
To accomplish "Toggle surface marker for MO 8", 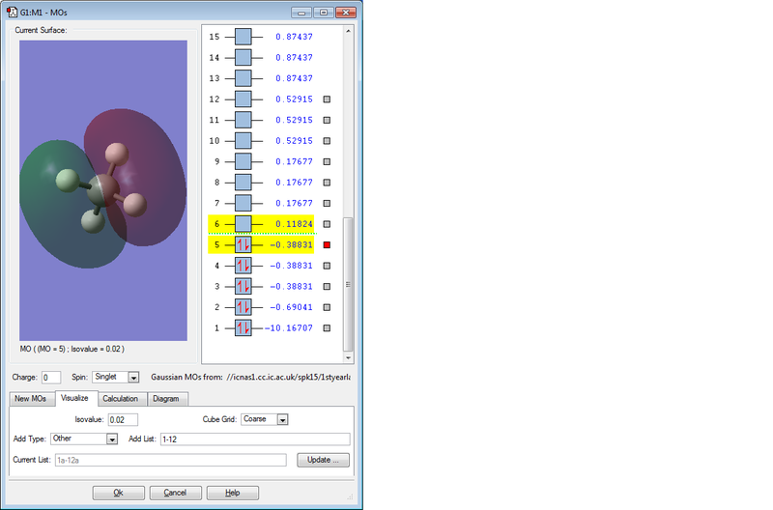I will [x=327, y=183].
